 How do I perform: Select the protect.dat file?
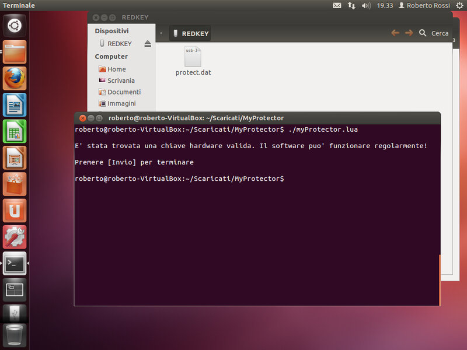coord(193,62)
